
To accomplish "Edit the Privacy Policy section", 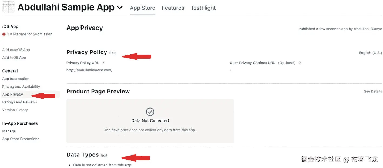I will (x=112, y=53).
